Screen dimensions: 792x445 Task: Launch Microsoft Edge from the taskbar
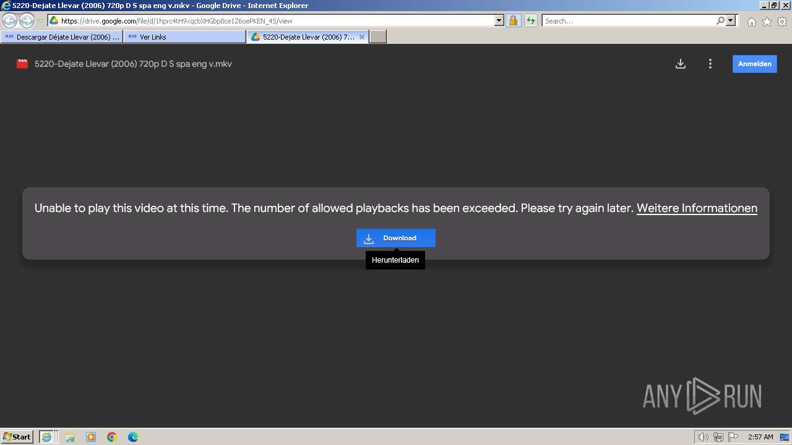pyautogui.click(x=133, y=437)
